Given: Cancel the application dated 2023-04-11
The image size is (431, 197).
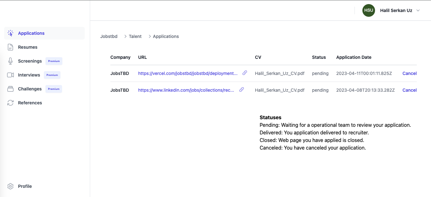Looking at the screenshot, I should pos(409,73).
